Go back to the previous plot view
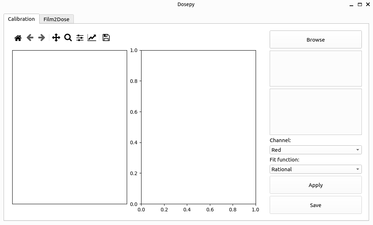 click(30, 37)
